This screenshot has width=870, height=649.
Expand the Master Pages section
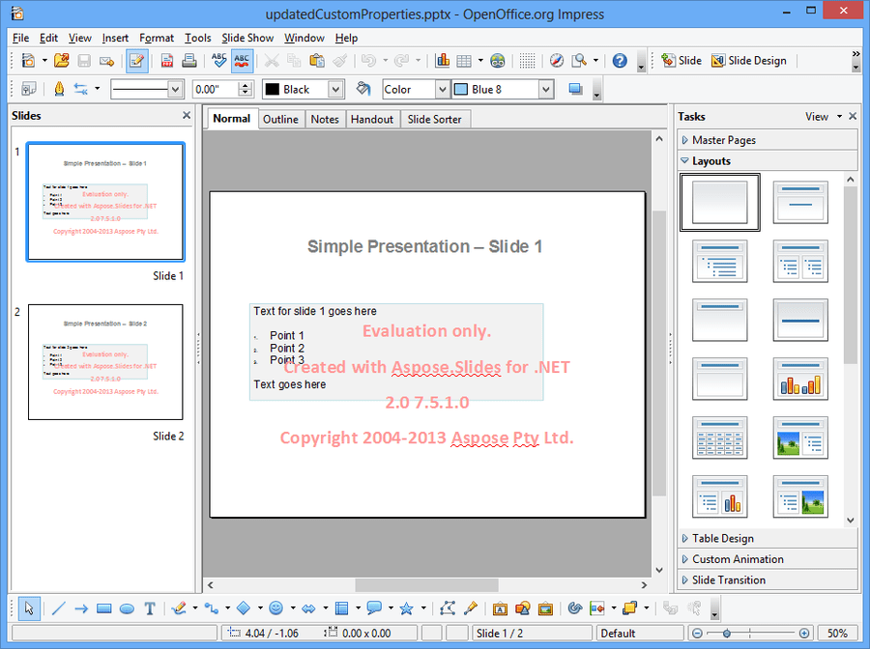768,140
